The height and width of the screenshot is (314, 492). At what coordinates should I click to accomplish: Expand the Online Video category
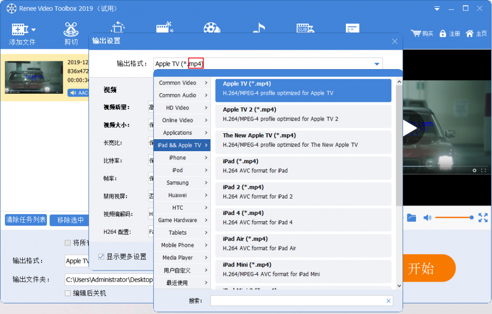tap(182, 120)
